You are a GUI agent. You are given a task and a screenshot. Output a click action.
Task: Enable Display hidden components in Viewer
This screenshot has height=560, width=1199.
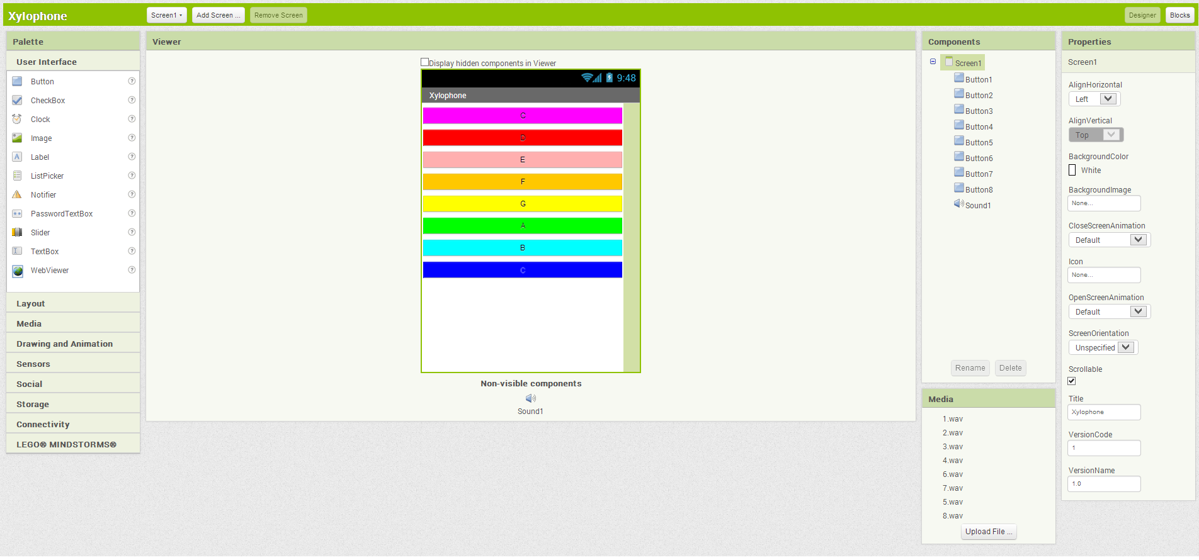pyautogui.click(x=424, y=62)
